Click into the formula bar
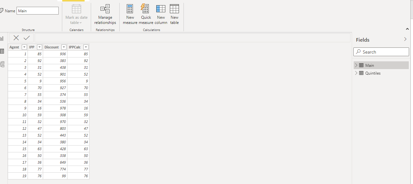This screenshot has height=184, width=413. pyautogui.click(x=193, y=38)
